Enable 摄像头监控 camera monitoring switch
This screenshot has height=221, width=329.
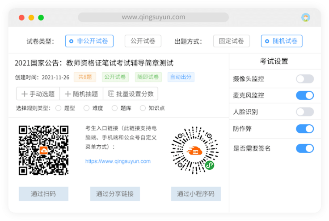[305, 79]
